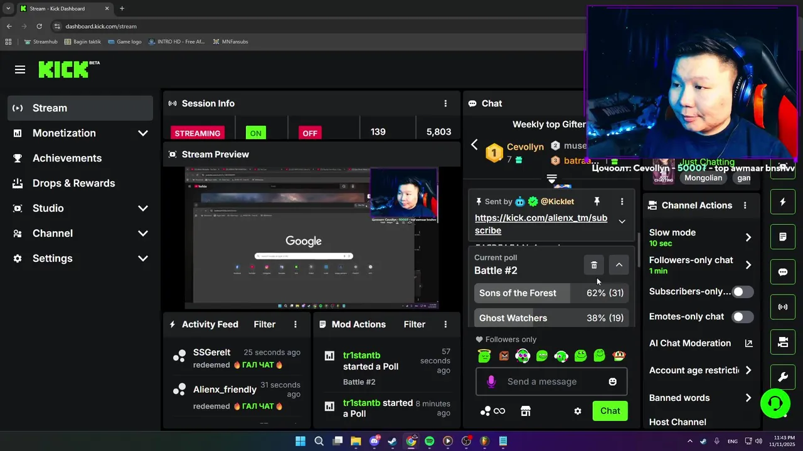Expand the pinned message chevron

point(622,221)
